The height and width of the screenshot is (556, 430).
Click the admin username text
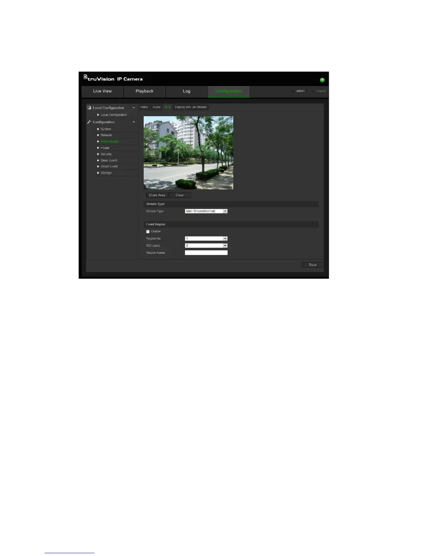(300, 91)
